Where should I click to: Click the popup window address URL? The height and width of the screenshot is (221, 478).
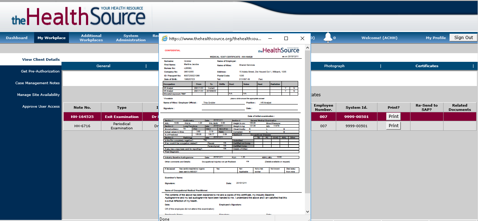[x=215, y=38]
